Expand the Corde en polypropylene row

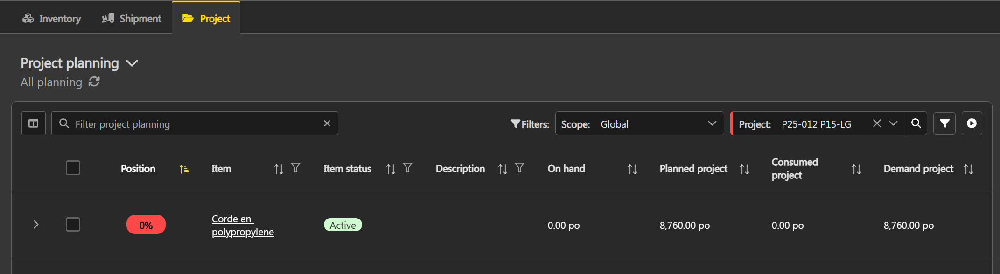click(x=36, y=225)
